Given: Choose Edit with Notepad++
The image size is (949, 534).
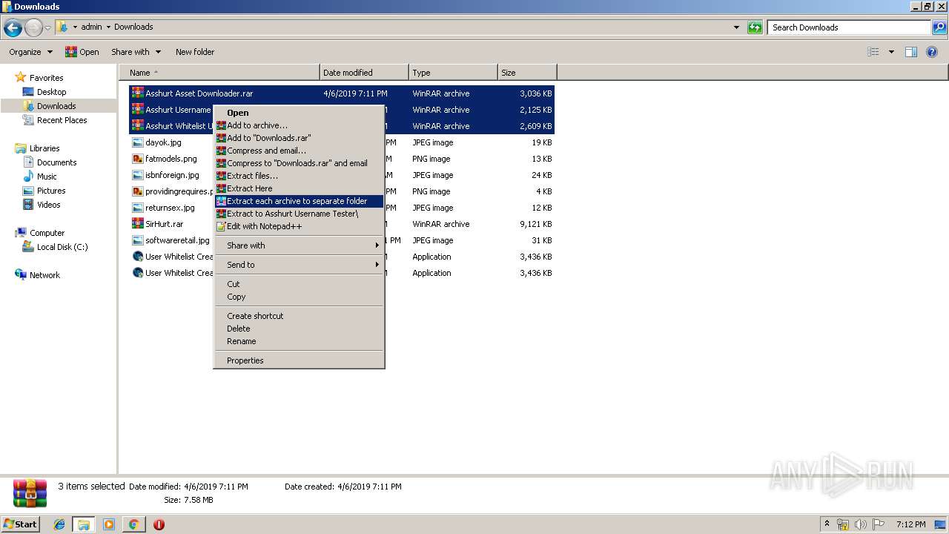Looking at the screenshot, I should [299, 226].
